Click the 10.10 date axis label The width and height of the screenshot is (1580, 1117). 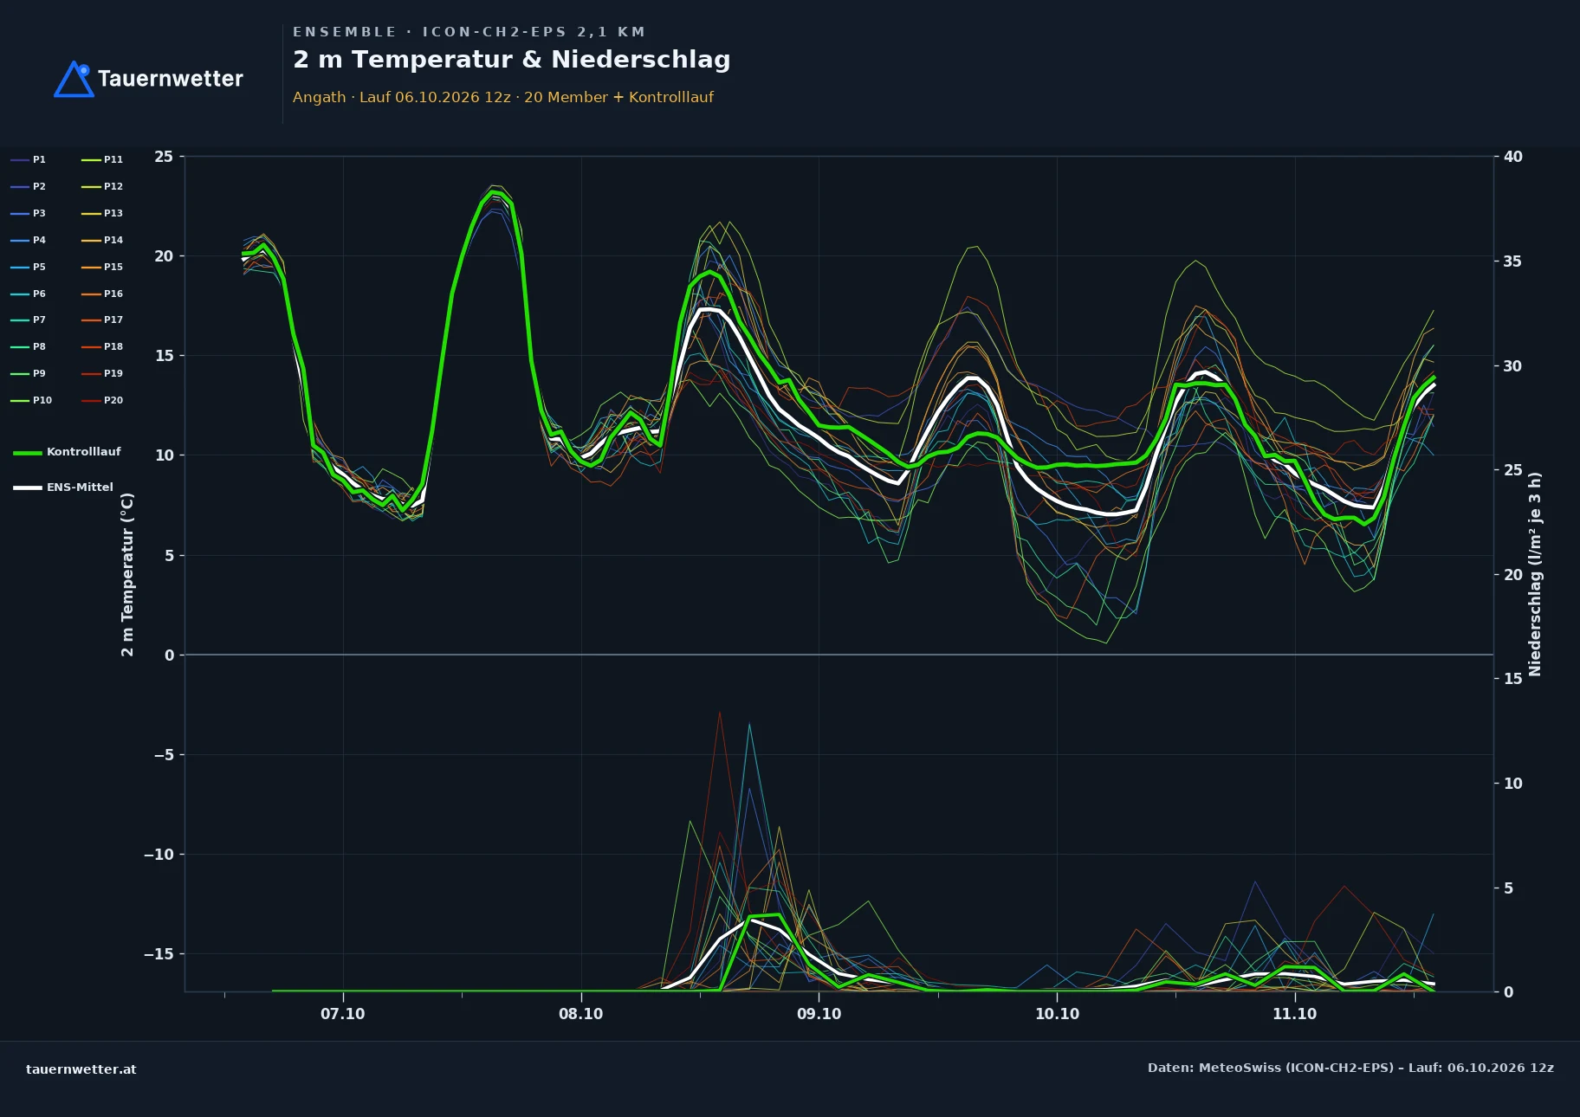coord(1057,1014)
